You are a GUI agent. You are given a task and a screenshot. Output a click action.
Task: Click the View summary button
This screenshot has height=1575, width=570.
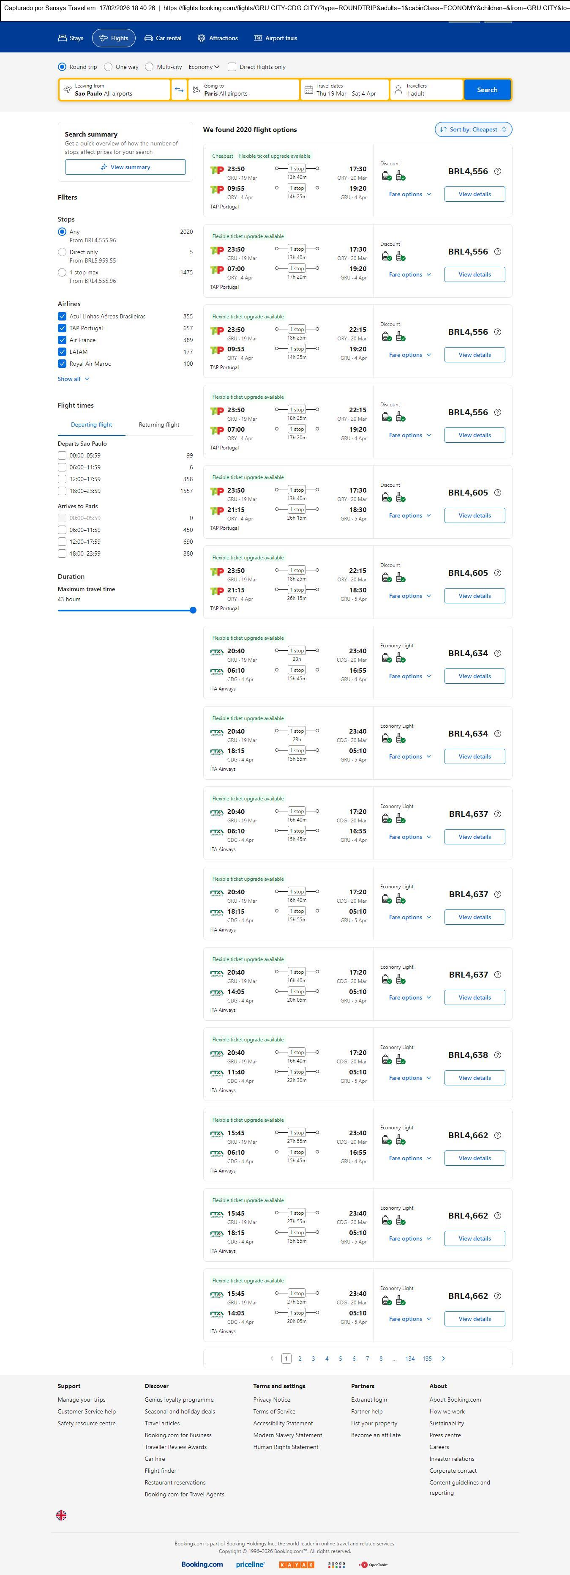point(125,167)
